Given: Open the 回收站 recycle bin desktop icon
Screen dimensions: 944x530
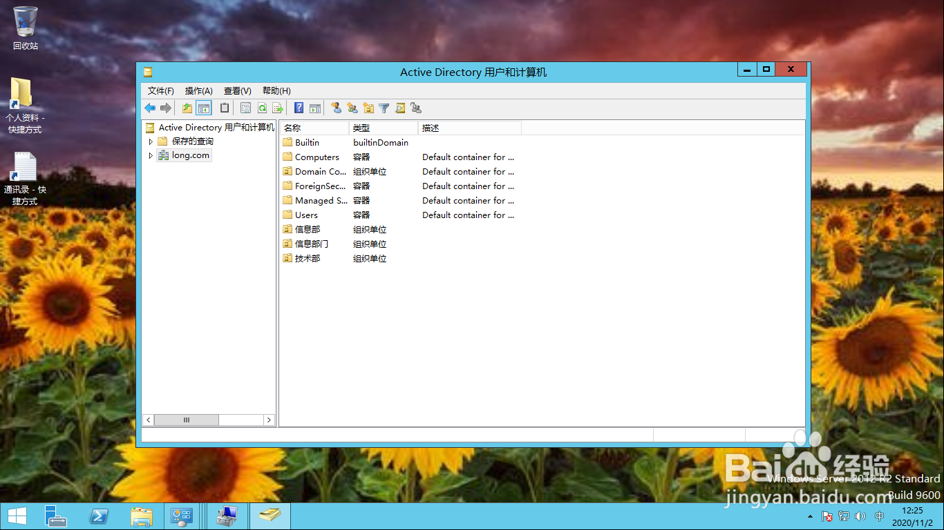Looking at the screenshot, I should 26,28.
